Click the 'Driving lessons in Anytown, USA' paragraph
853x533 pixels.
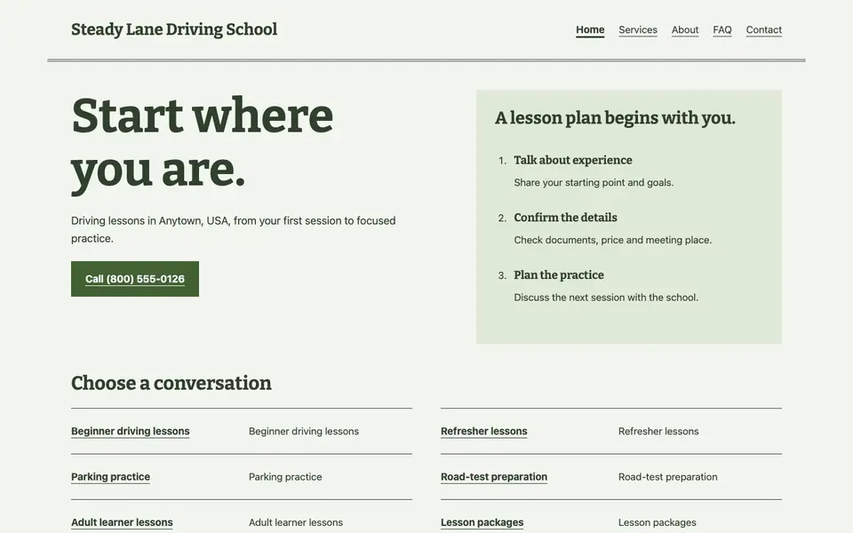pyautogui.click(x=234, y=229)
